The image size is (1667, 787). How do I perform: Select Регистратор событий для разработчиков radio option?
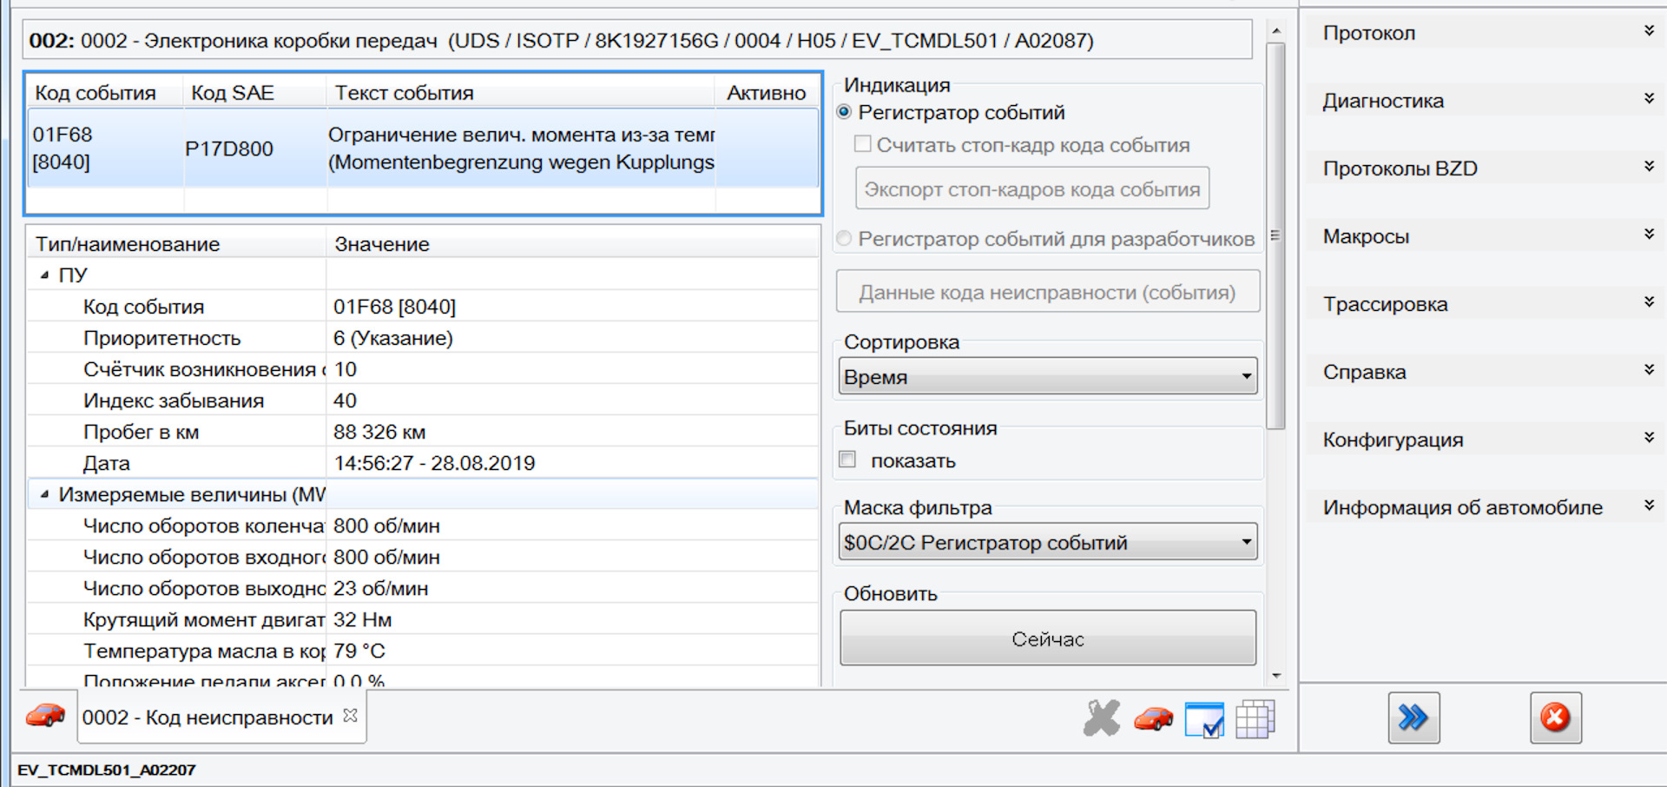point(844,239)
